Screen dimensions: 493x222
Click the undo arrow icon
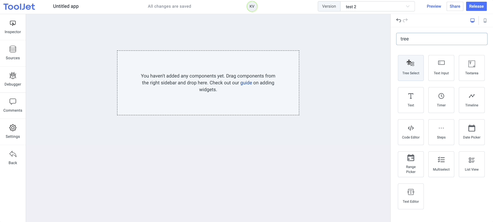399,20
